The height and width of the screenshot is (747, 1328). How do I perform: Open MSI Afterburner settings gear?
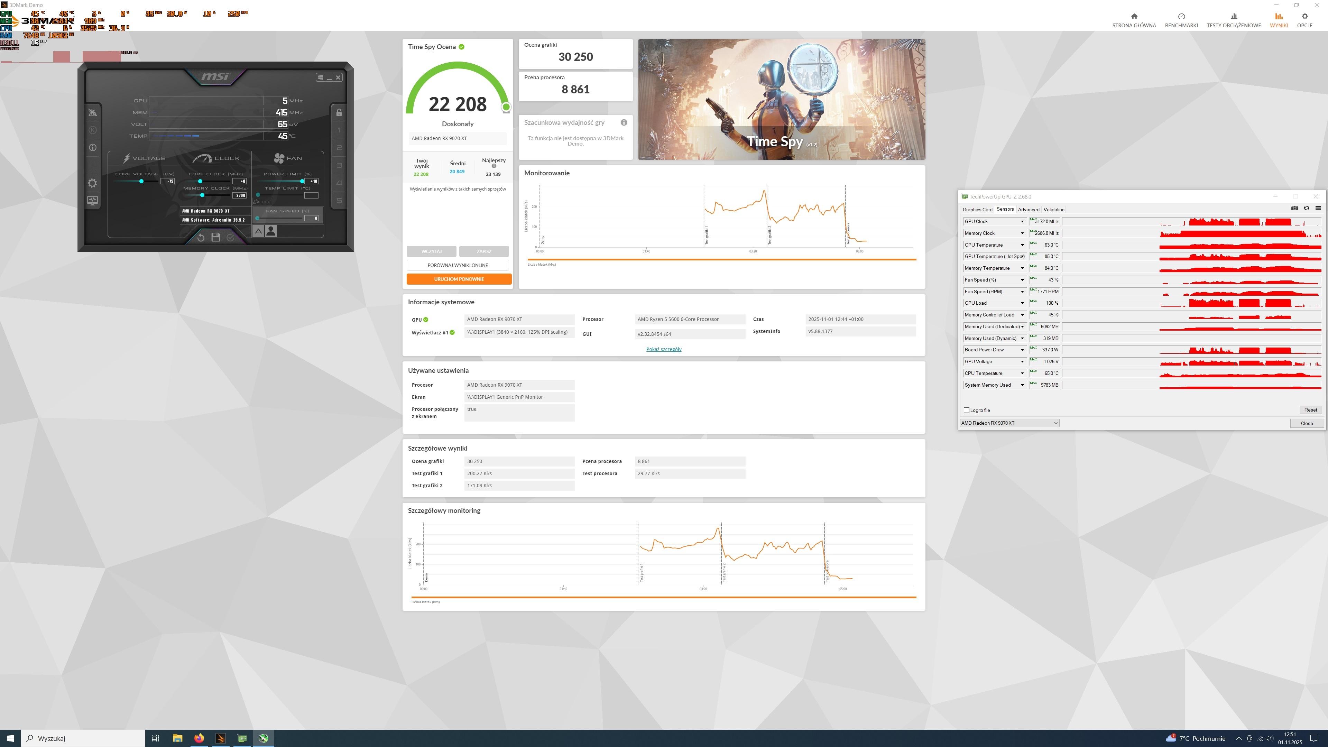(x=92, y=183)
